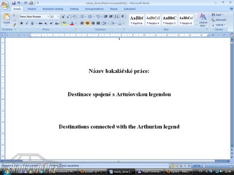Click the bullet list icon
The width and height of the screenshot is (234, 175).
82,17
